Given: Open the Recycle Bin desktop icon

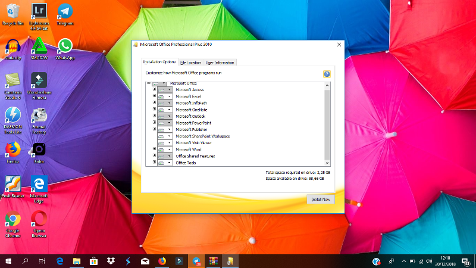Looking at the screenshot, I should pyautogui.click(x=12, y=14).
